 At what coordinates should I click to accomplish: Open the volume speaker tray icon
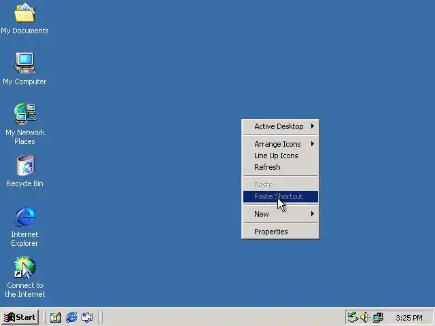pyautogui.click(x=364, y=317)
